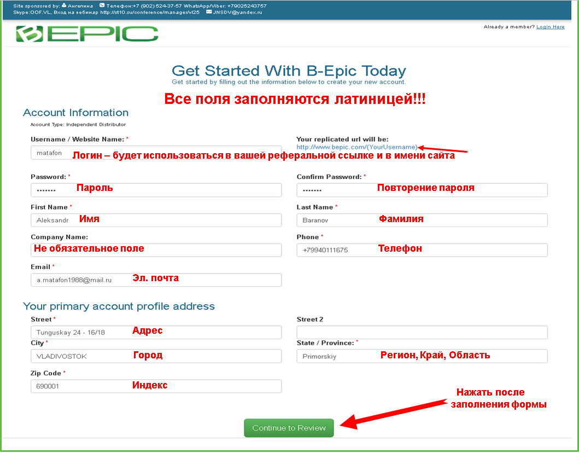
Task: Select the Phone number field
Action: coord(422,250)
